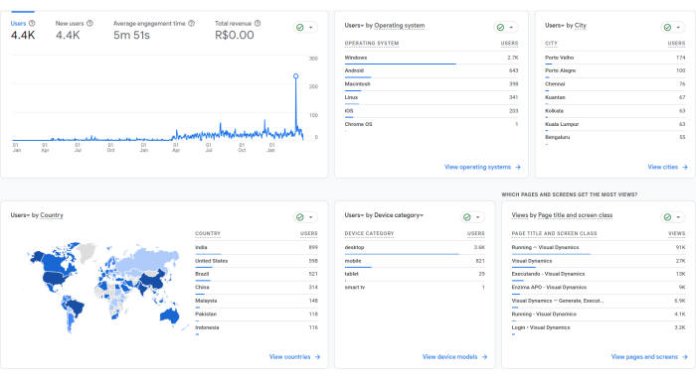Click green check icon in Users by Country card
This screenshot has width=696, height=379.
point(300,217)
